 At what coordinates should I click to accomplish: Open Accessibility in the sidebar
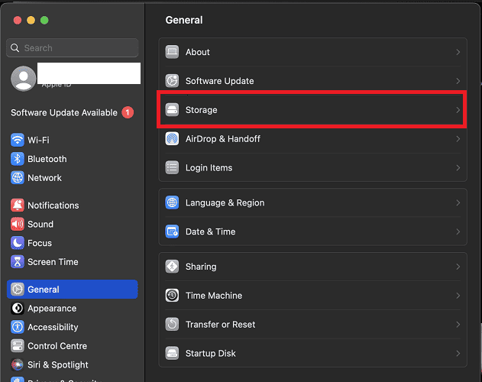click(x=53, y=327)
